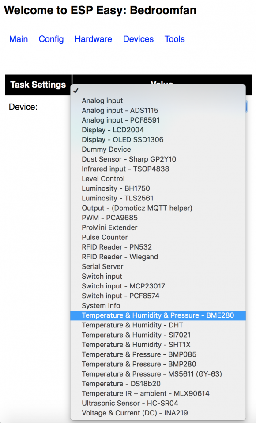Viewport: 256px width, 423px height.
Task: Pick Output - (Domoticz MQTT helper)
Action: coord(158,208)
